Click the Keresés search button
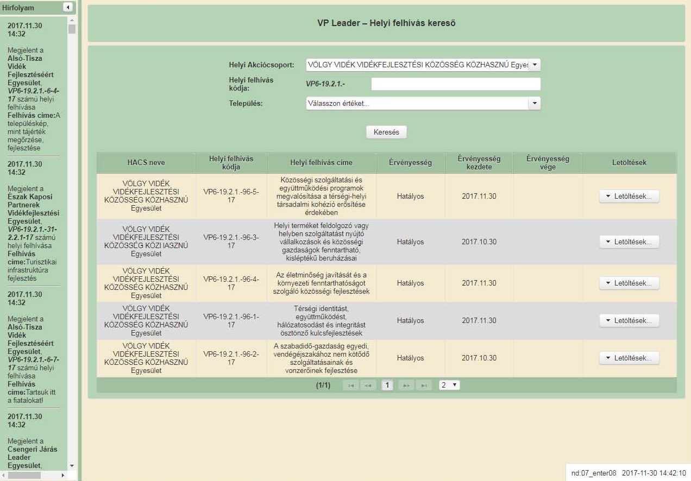 386,132
